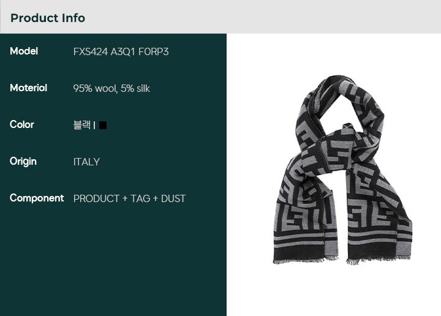The height and width of the screenshot is (316, 441).
Task: Select the ITALY origin value
Action: (x=86, y=162)
